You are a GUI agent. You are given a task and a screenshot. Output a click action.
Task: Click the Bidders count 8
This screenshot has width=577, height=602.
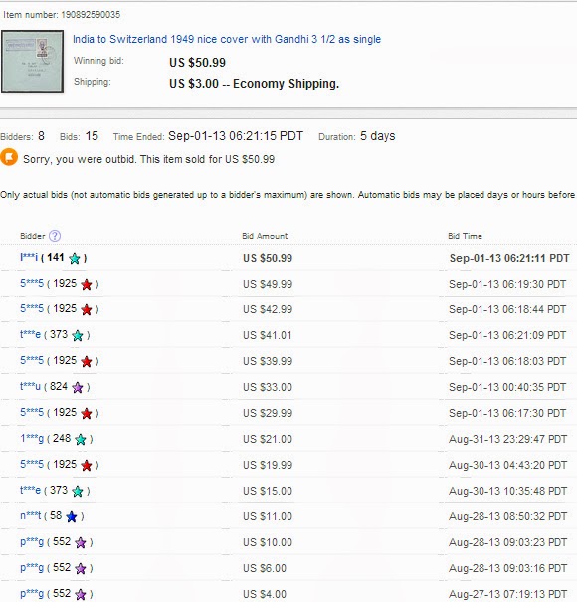41,136
